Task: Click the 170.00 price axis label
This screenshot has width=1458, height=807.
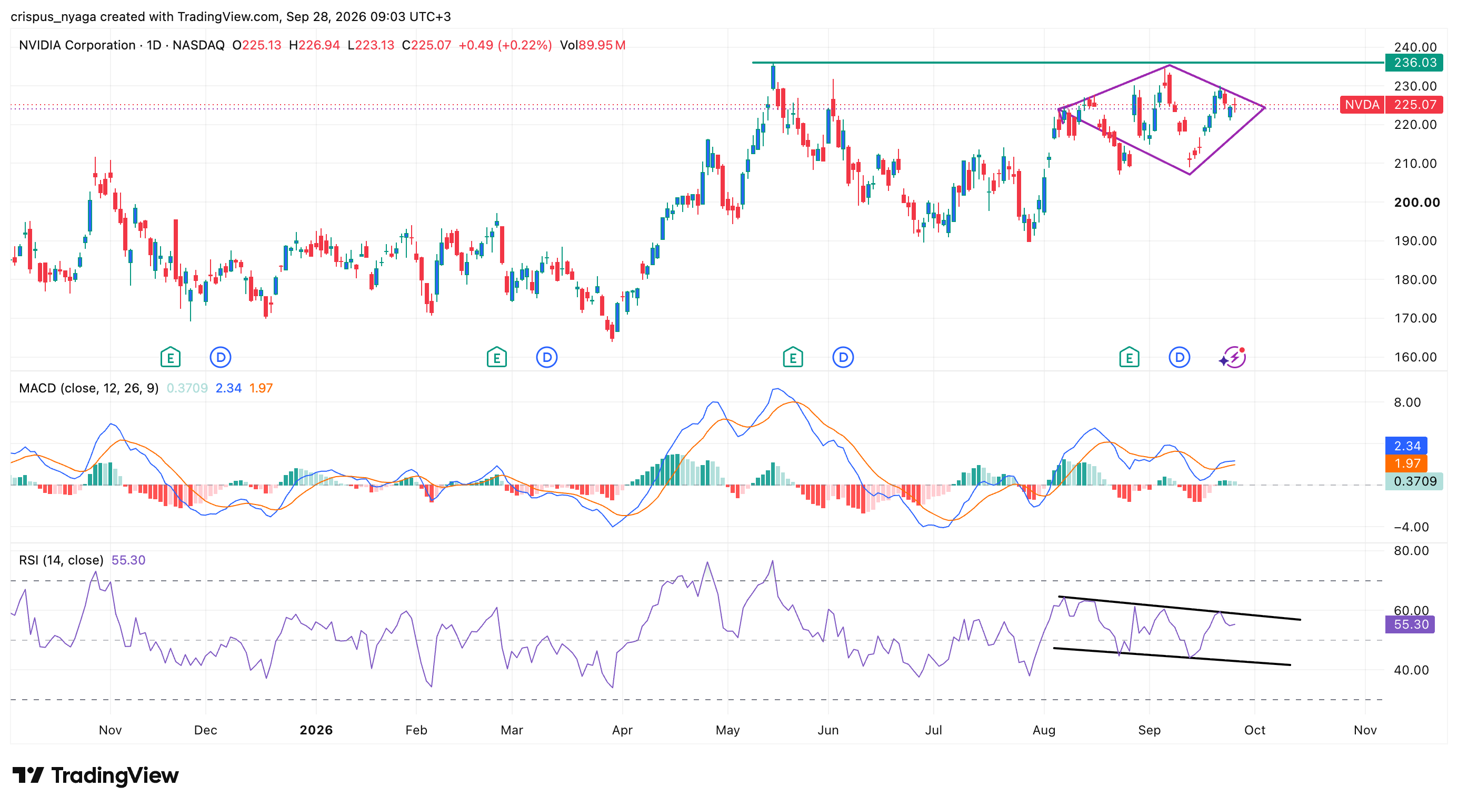Action: (x=1415, y=318)
